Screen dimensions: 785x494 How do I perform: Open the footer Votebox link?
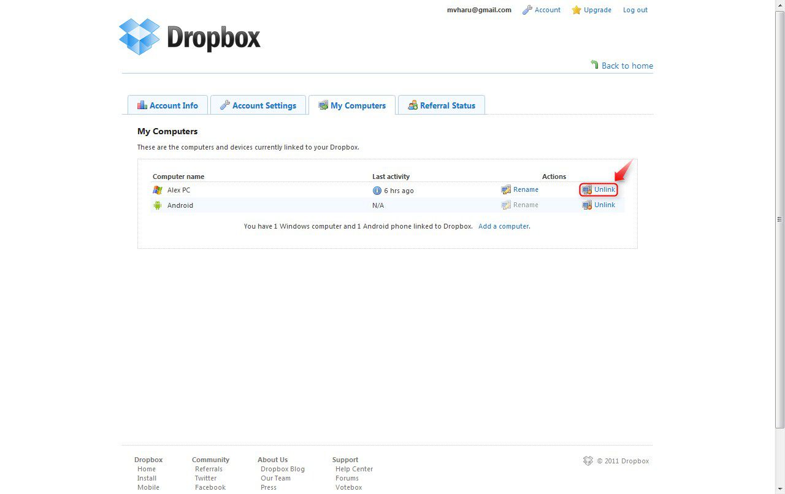[349, 487]
